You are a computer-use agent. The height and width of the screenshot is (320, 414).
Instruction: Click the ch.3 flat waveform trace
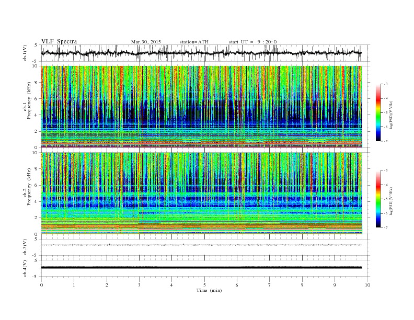click(202, 245)
